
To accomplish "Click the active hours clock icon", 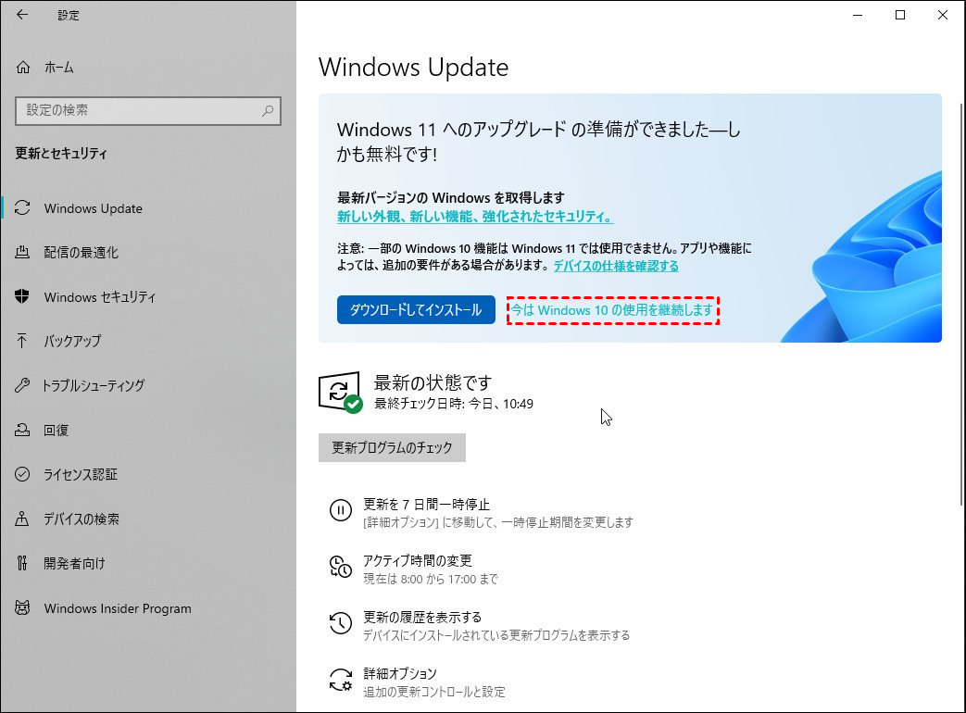I will coord(341,567).
